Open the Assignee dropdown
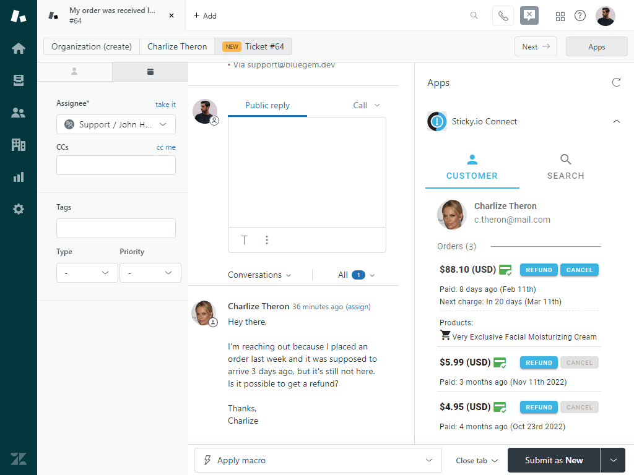This screenshot has width=634, height=475. point(116,124)
